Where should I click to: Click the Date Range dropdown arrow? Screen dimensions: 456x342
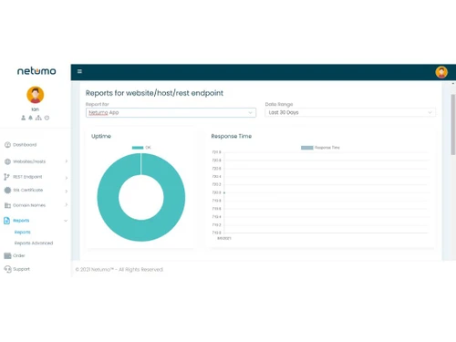pos(430,112)
